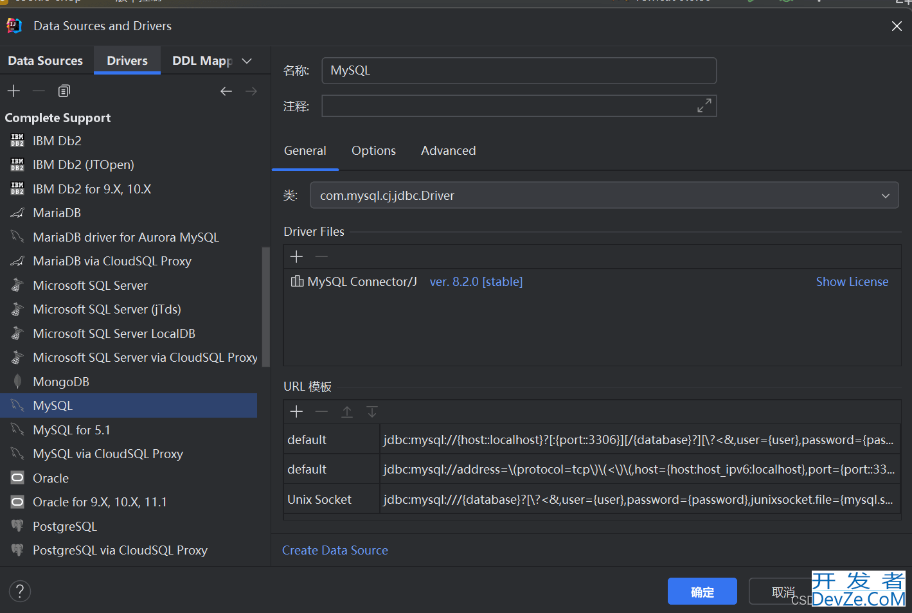The image size is (912, 613).
Task: Expand the comment field with the arrows icon
Action: click(704, 105)
